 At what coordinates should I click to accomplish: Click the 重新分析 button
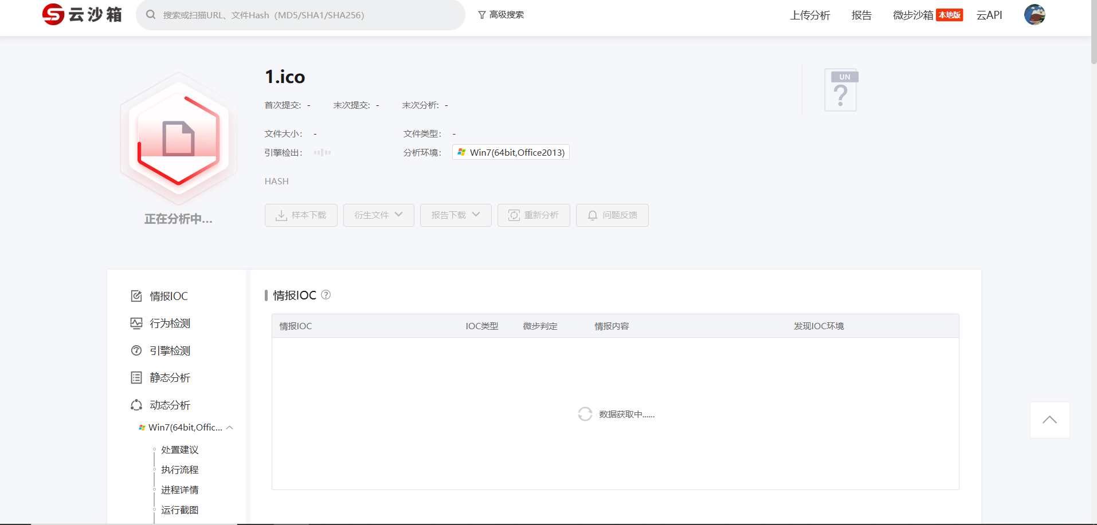point(534,215)
